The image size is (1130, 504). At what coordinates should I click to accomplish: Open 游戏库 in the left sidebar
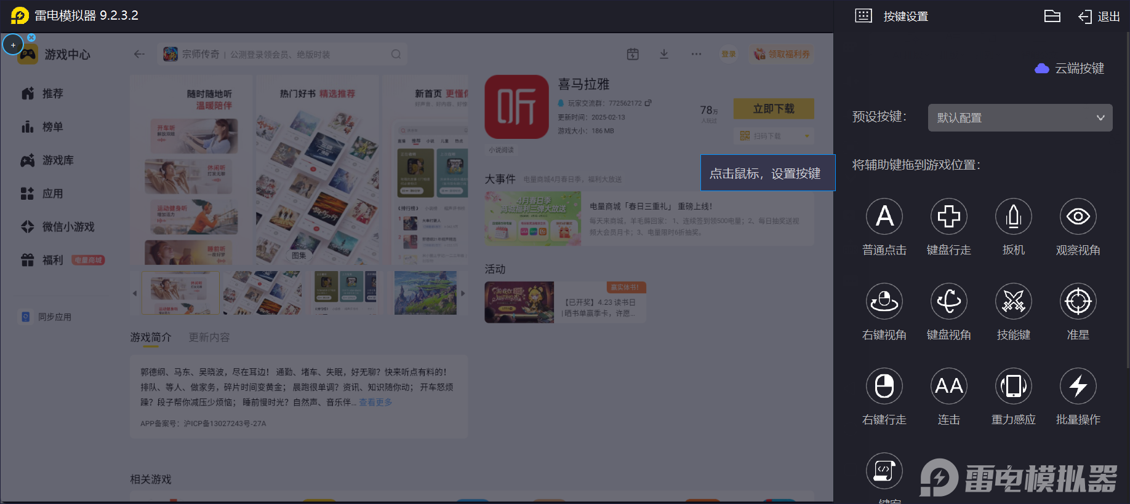[x=57, y=160]
